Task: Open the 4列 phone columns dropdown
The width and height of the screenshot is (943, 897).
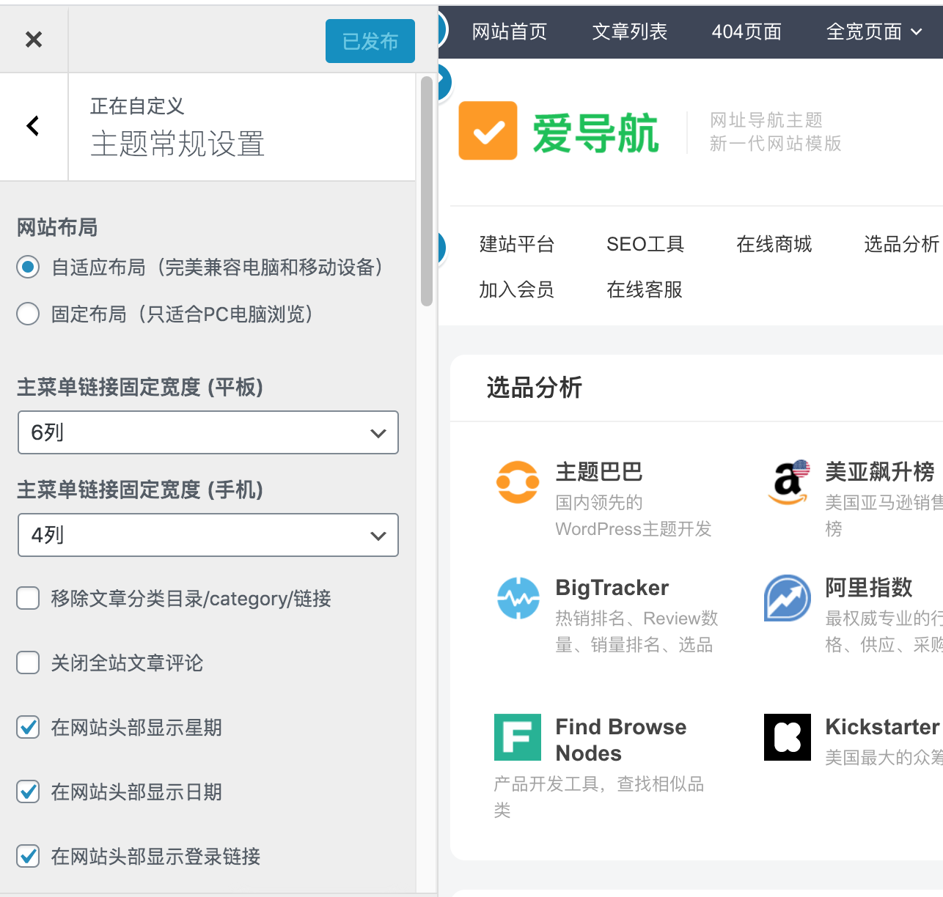Action: pos(208,535)
